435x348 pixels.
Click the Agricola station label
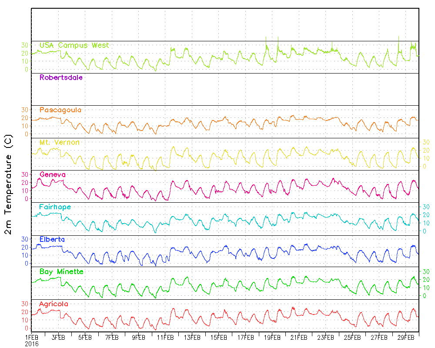click(x=54, y=304)
